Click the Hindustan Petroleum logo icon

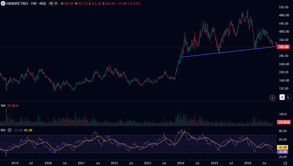coord(3,3)
